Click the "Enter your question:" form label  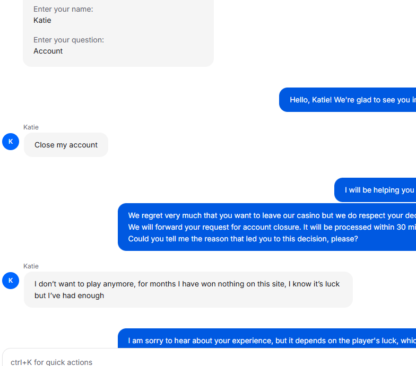tap(69, 40)
